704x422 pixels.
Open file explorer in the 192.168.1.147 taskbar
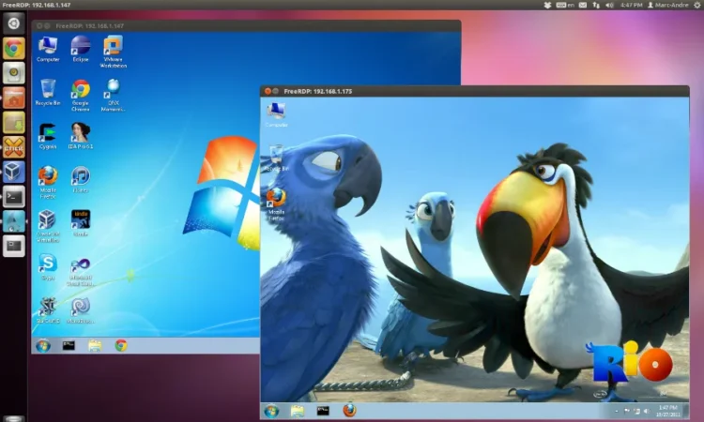click(95, 345)
